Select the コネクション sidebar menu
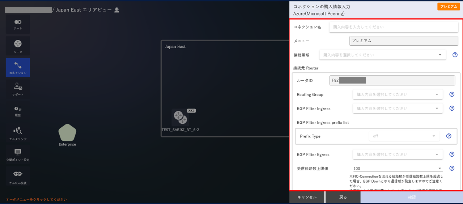The image size is (463, 204). 18,68
